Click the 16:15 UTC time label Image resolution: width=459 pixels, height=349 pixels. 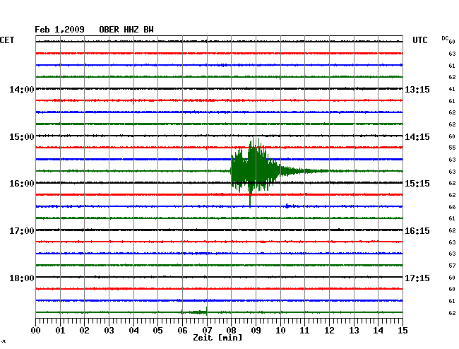pyautogui.click(x=417, y=231)
